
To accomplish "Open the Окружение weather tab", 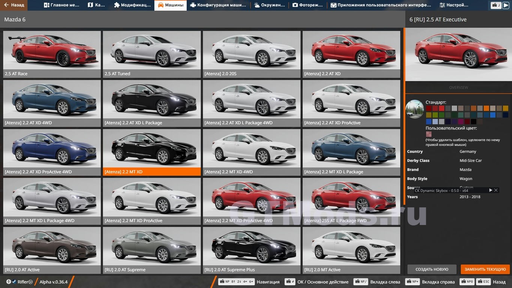I will 269,5.
